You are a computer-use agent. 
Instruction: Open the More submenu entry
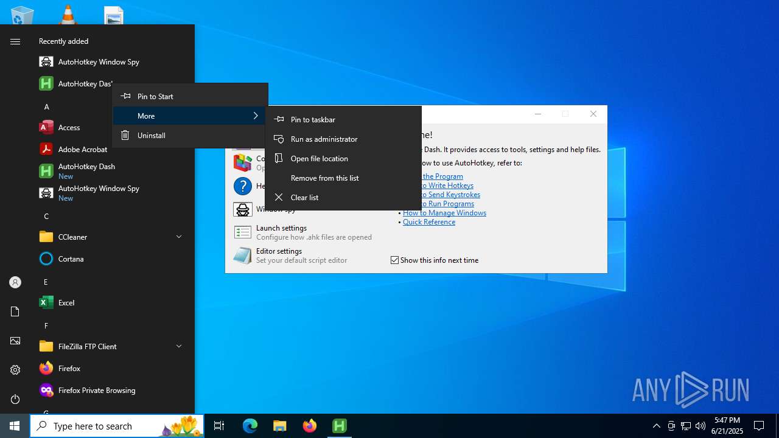click(x=190, y=116)
